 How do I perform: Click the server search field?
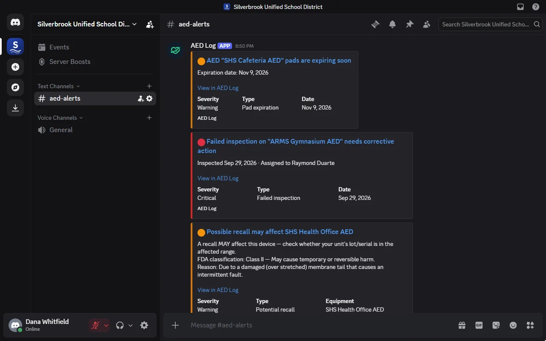[490, 24]
